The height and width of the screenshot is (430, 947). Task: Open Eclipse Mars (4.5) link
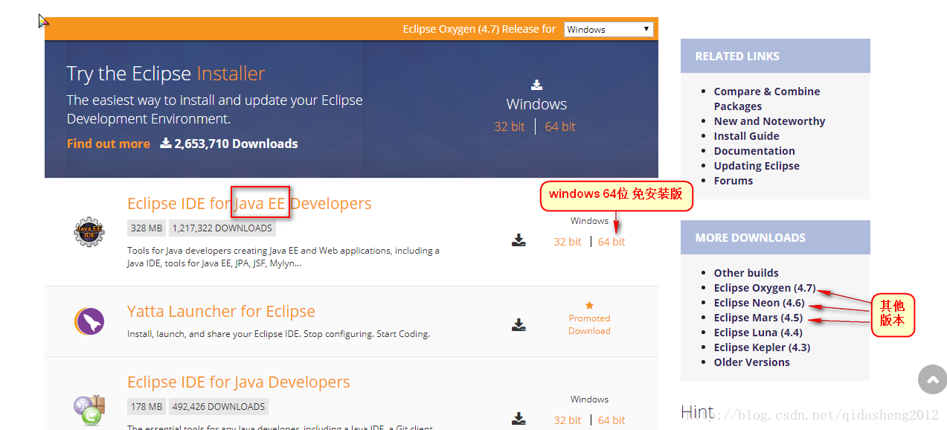(x=758, y=318)
